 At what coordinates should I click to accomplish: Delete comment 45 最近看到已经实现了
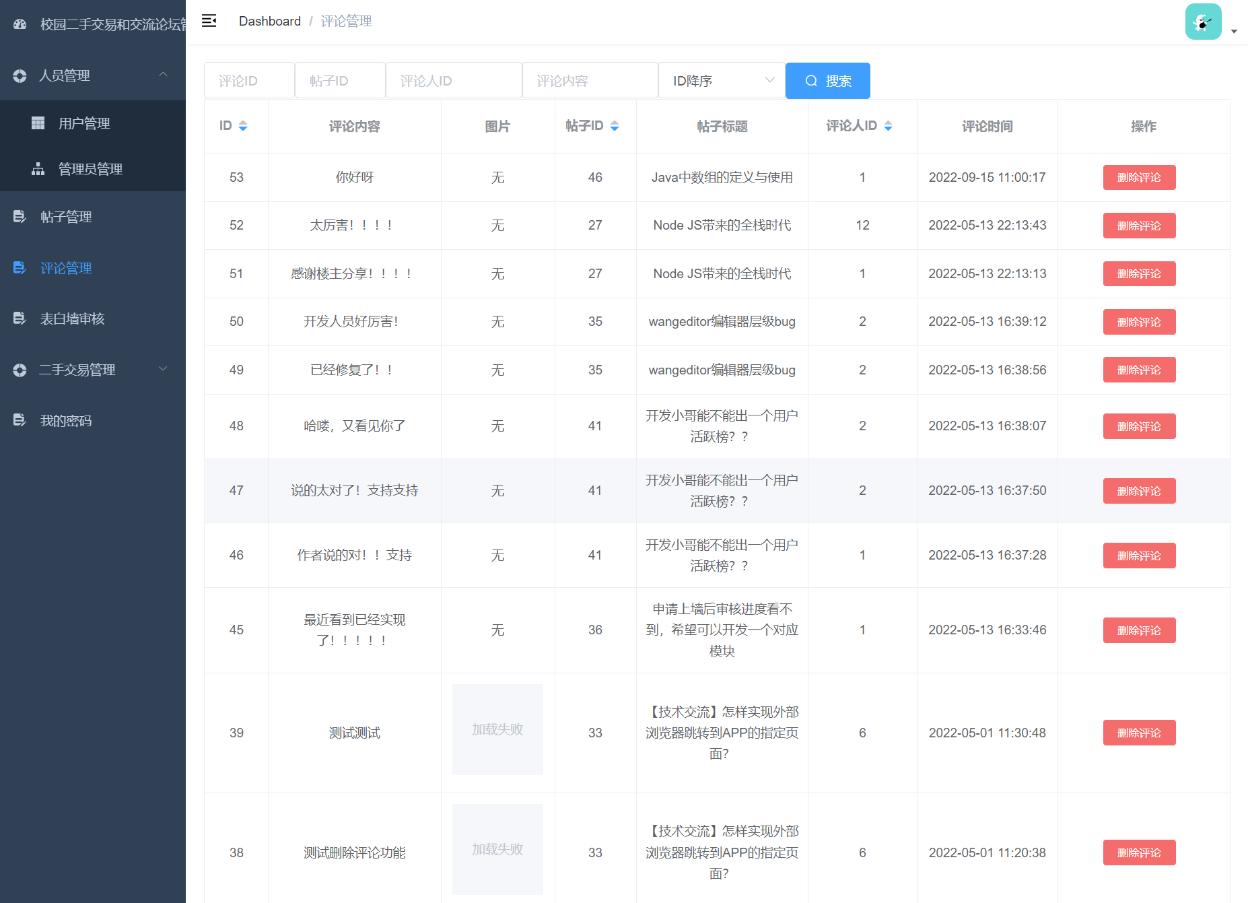coord(1139,630)
